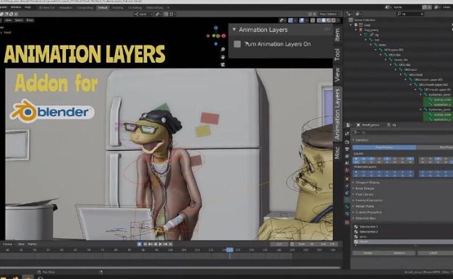Open the View sidebar tab
Image resolution: width=453 pixels, height=279 pixels.
coord(337,74)
